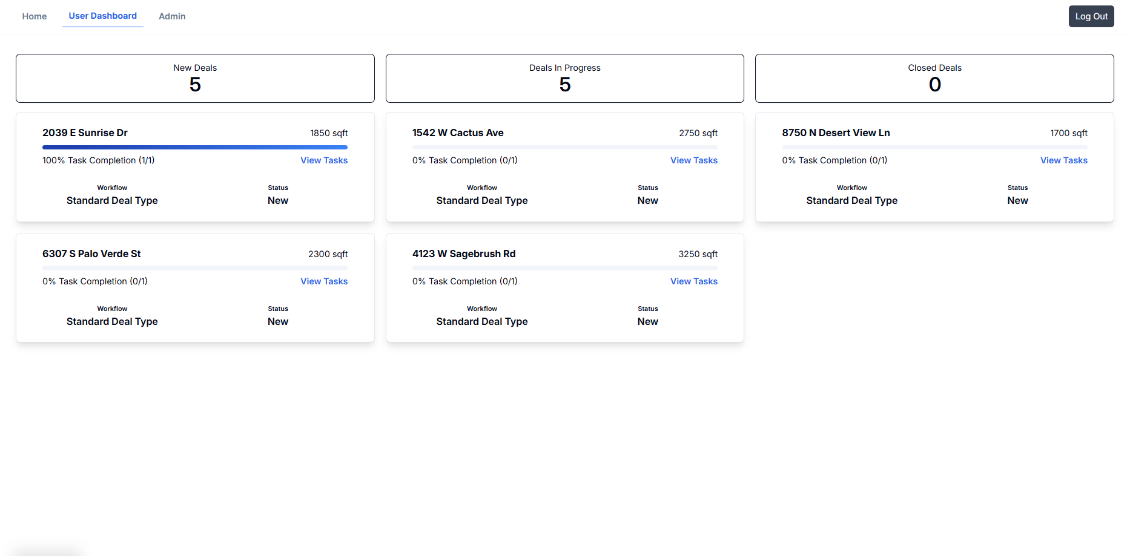
Task: Click Standard Deal Type on 1542 W Cactus card
Action: [x=482, y=200]
